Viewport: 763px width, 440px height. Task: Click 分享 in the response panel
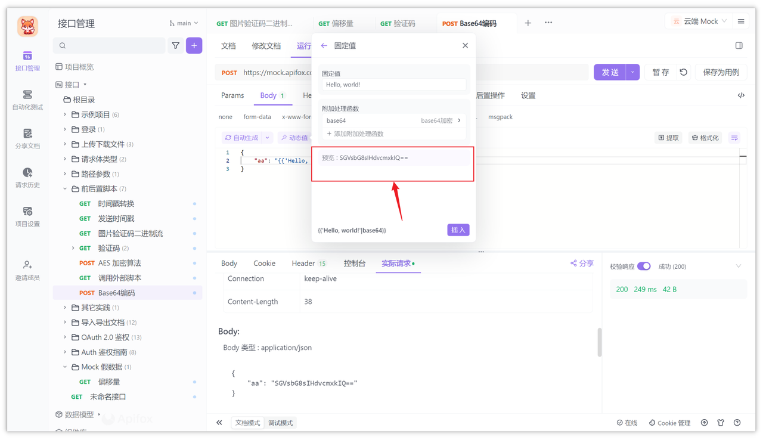coord(582,263)
